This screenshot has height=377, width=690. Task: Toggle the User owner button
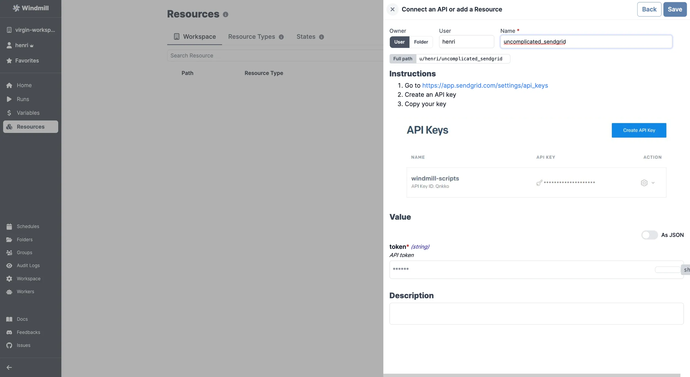(x=400, y=42)
